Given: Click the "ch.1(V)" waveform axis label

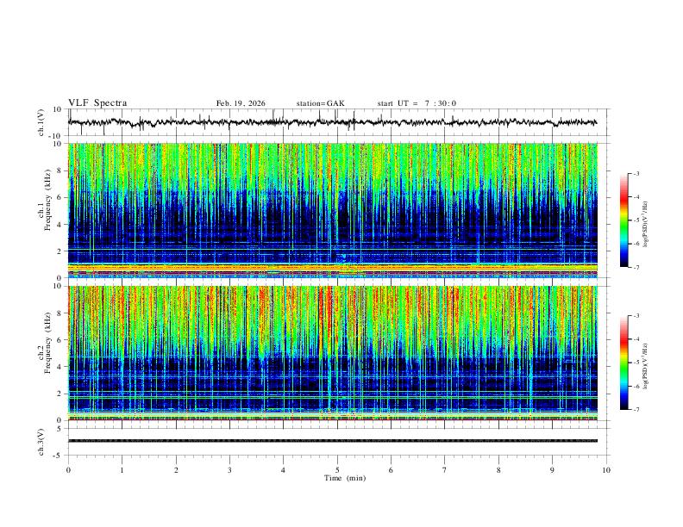Looking at the screenshot, I should [41, 122].
